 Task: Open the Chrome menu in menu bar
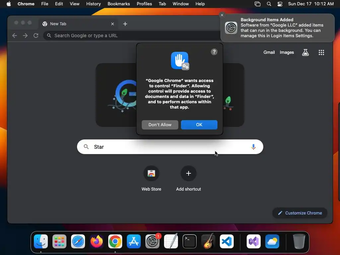pyautogui.click(x=26, y=4)
